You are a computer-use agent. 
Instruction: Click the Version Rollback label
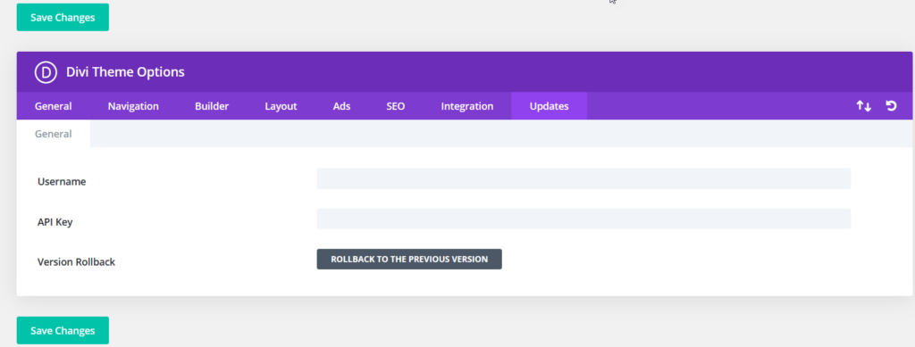76,262
